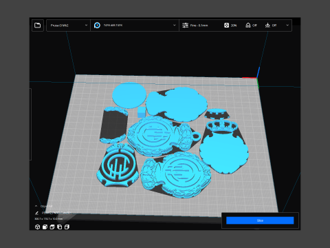Select the plain round disc model

(129, 95)
